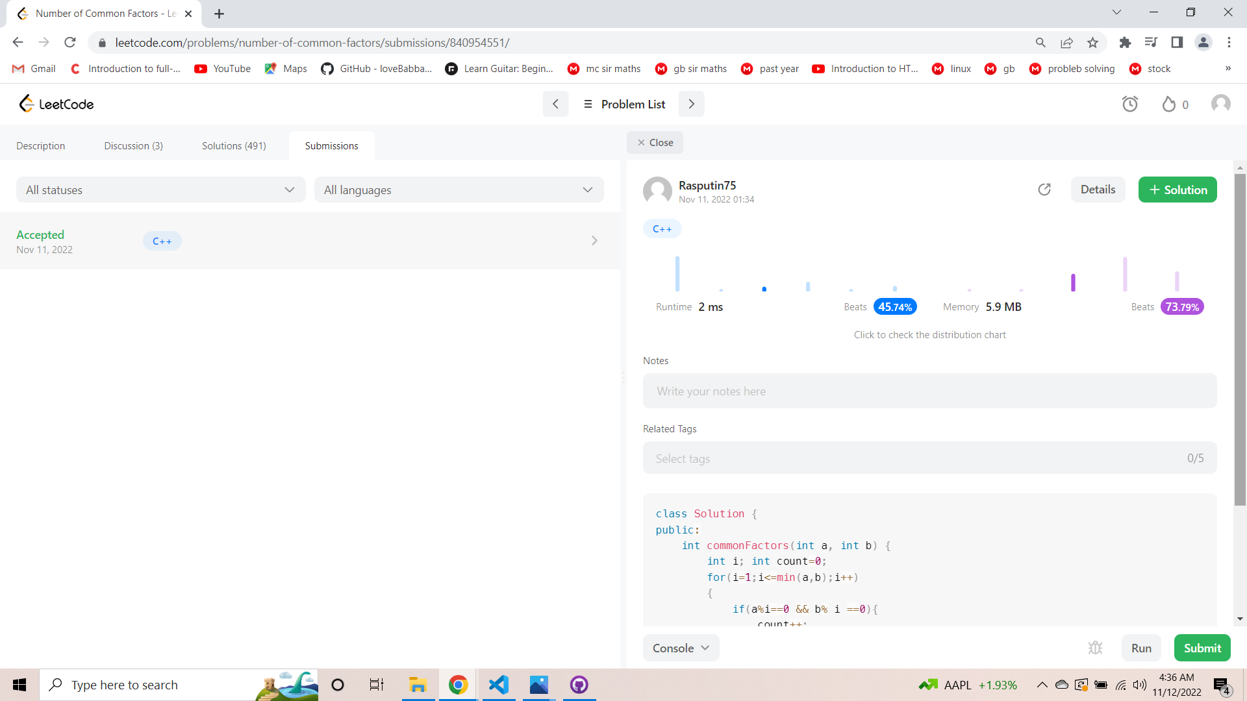Open GitHub Desktop in taskbar

[x=579, y=685]
